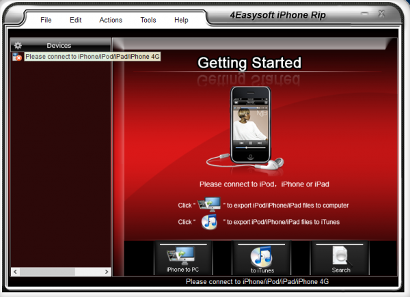Open the Help menu
Viewport: 410px width, 297px height.
(x=181, y=20)
